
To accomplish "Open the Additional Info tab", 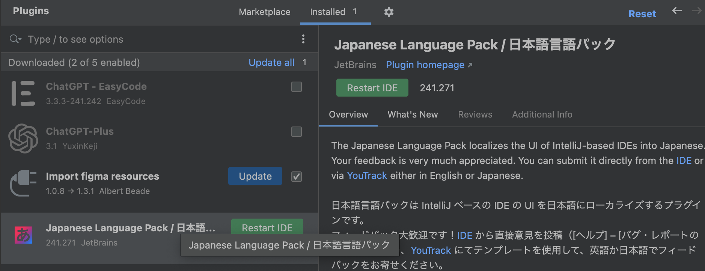I will coord(542,115).
